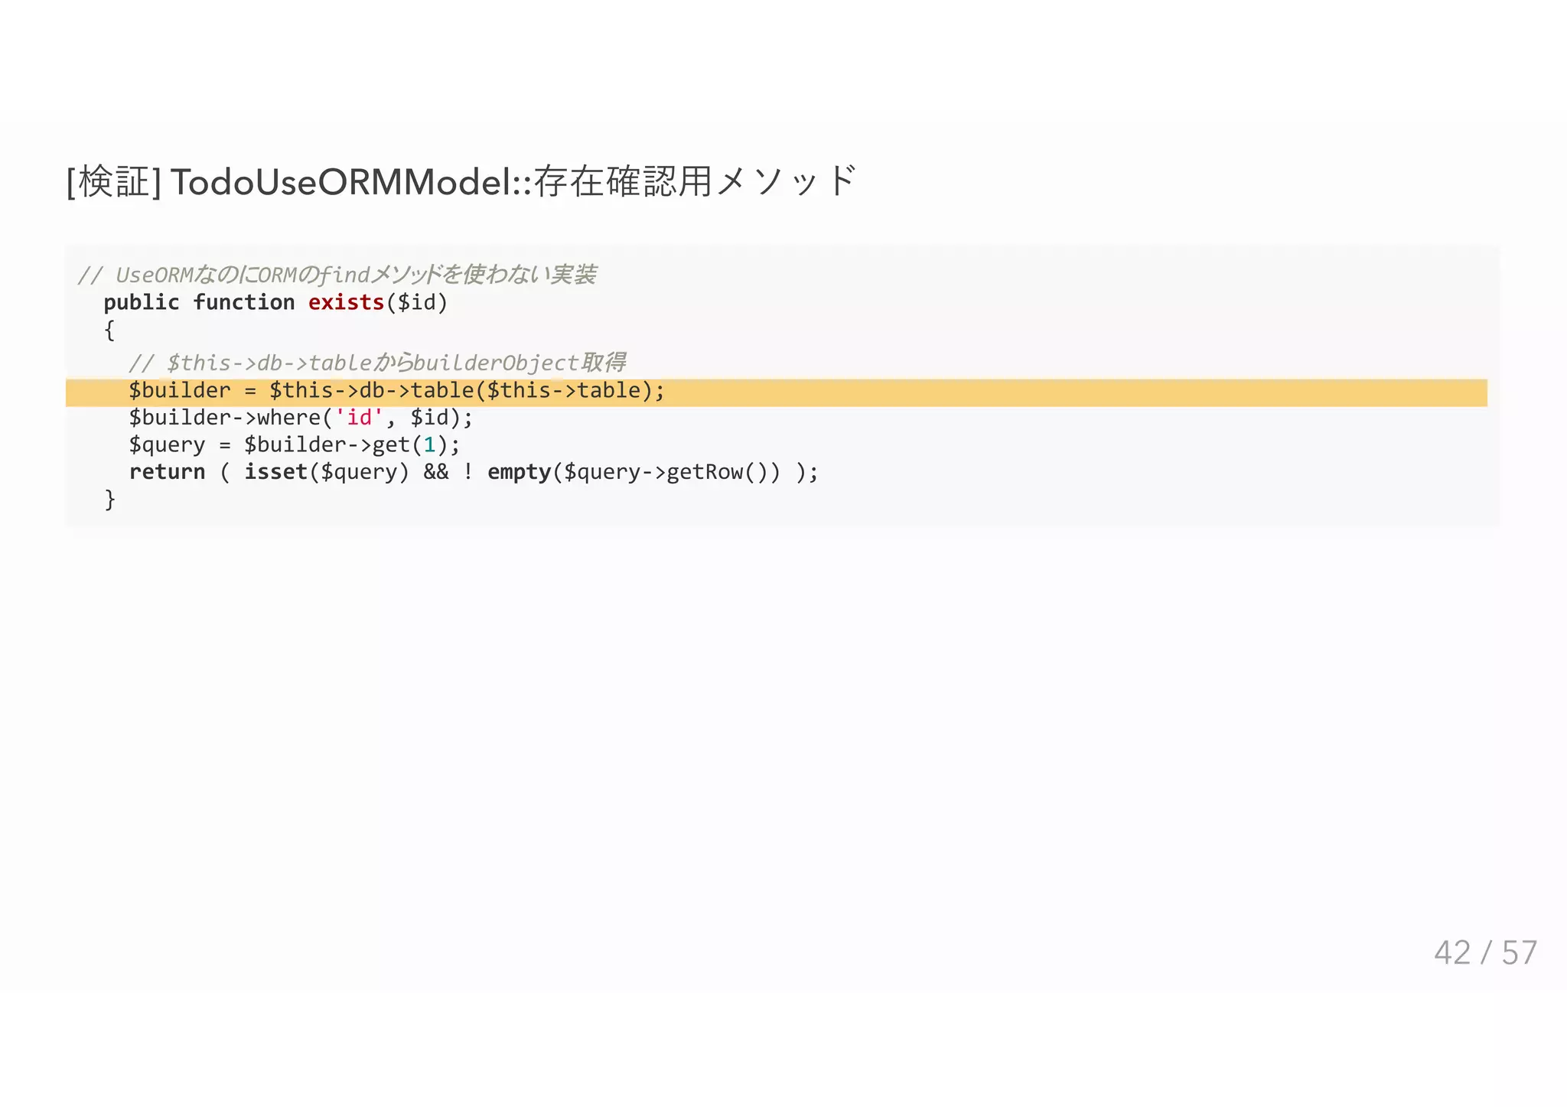Click the page counter '42 / 57'
Viewport: 1567px width, 1107px height.
(1485, 953)
